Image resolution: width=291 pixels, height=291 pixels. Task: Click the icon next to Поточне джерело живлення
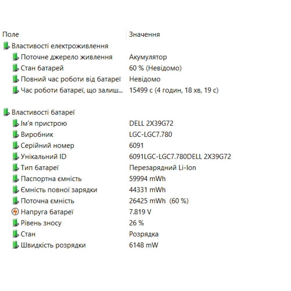pyautogui.click(x=16, y=57)
